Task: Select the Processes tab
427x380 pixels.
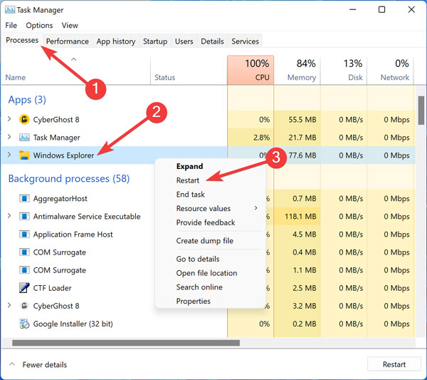Action: pyautogui.click(x=22, y=41)
